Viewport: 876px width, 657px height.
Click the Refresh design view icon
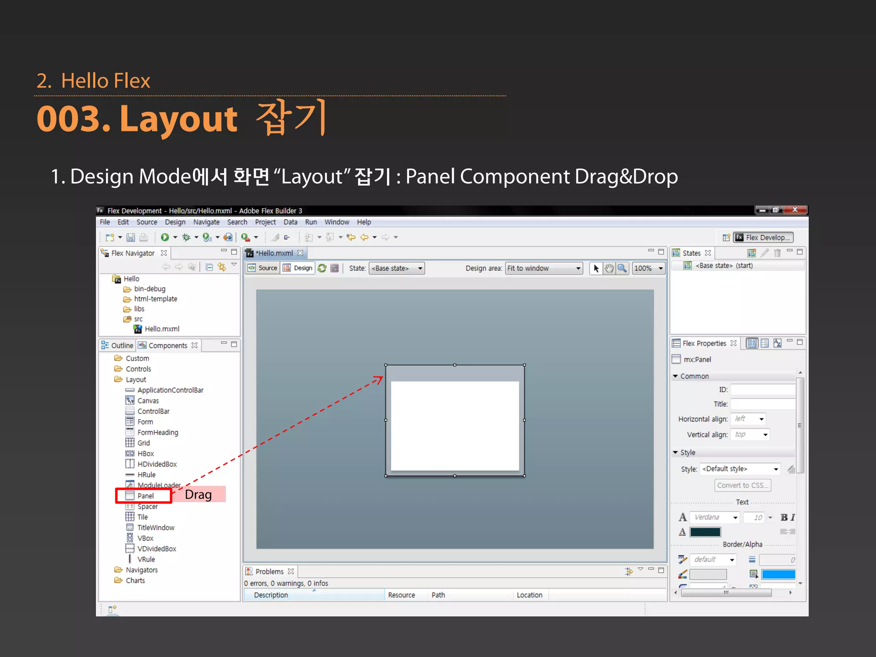(x=322, y=268)
